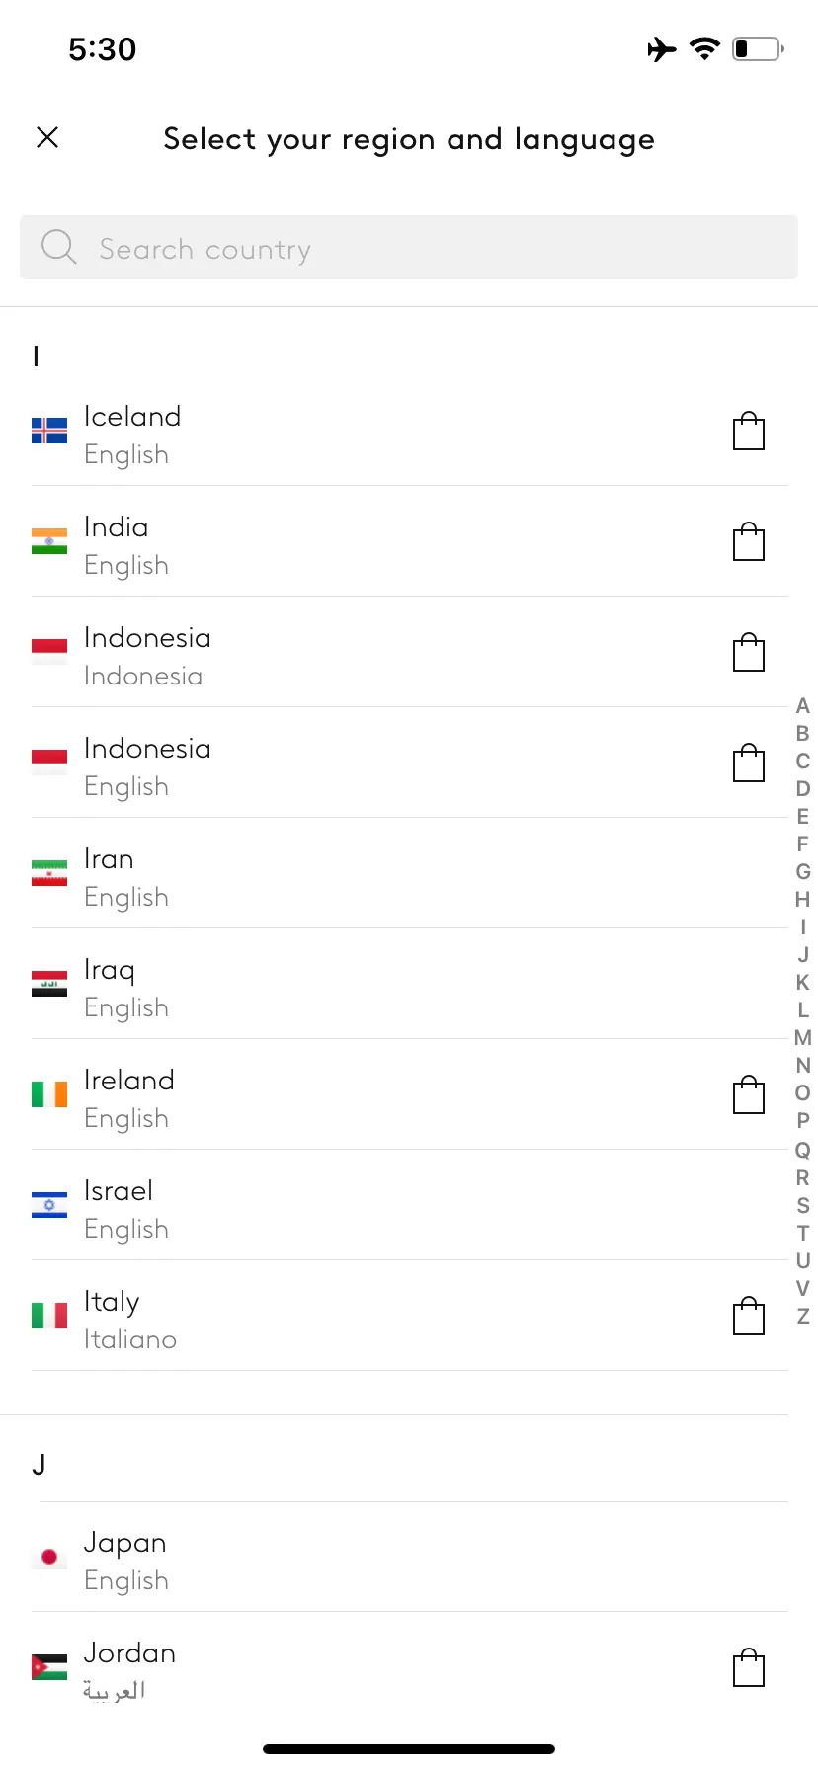Tap the shopping bag icon for Iceland

click(749, 431)
